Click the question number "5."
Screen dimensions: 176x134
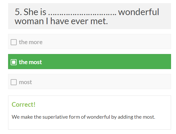[18, 12]
